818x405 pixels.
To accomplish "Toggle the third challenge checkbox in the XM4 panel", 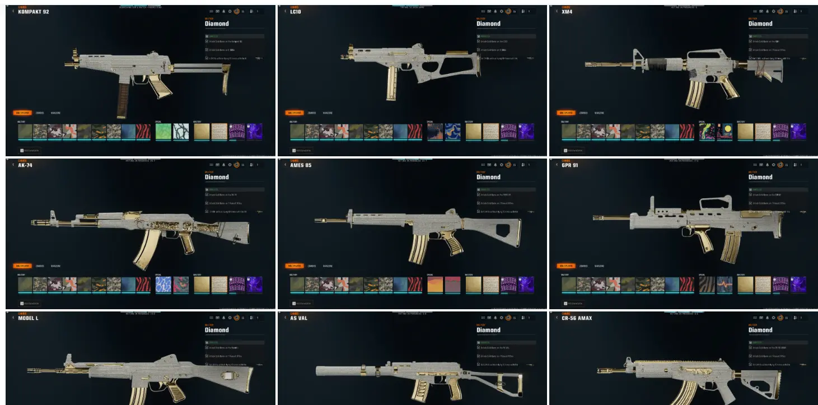I will click(x=750, y=58).
